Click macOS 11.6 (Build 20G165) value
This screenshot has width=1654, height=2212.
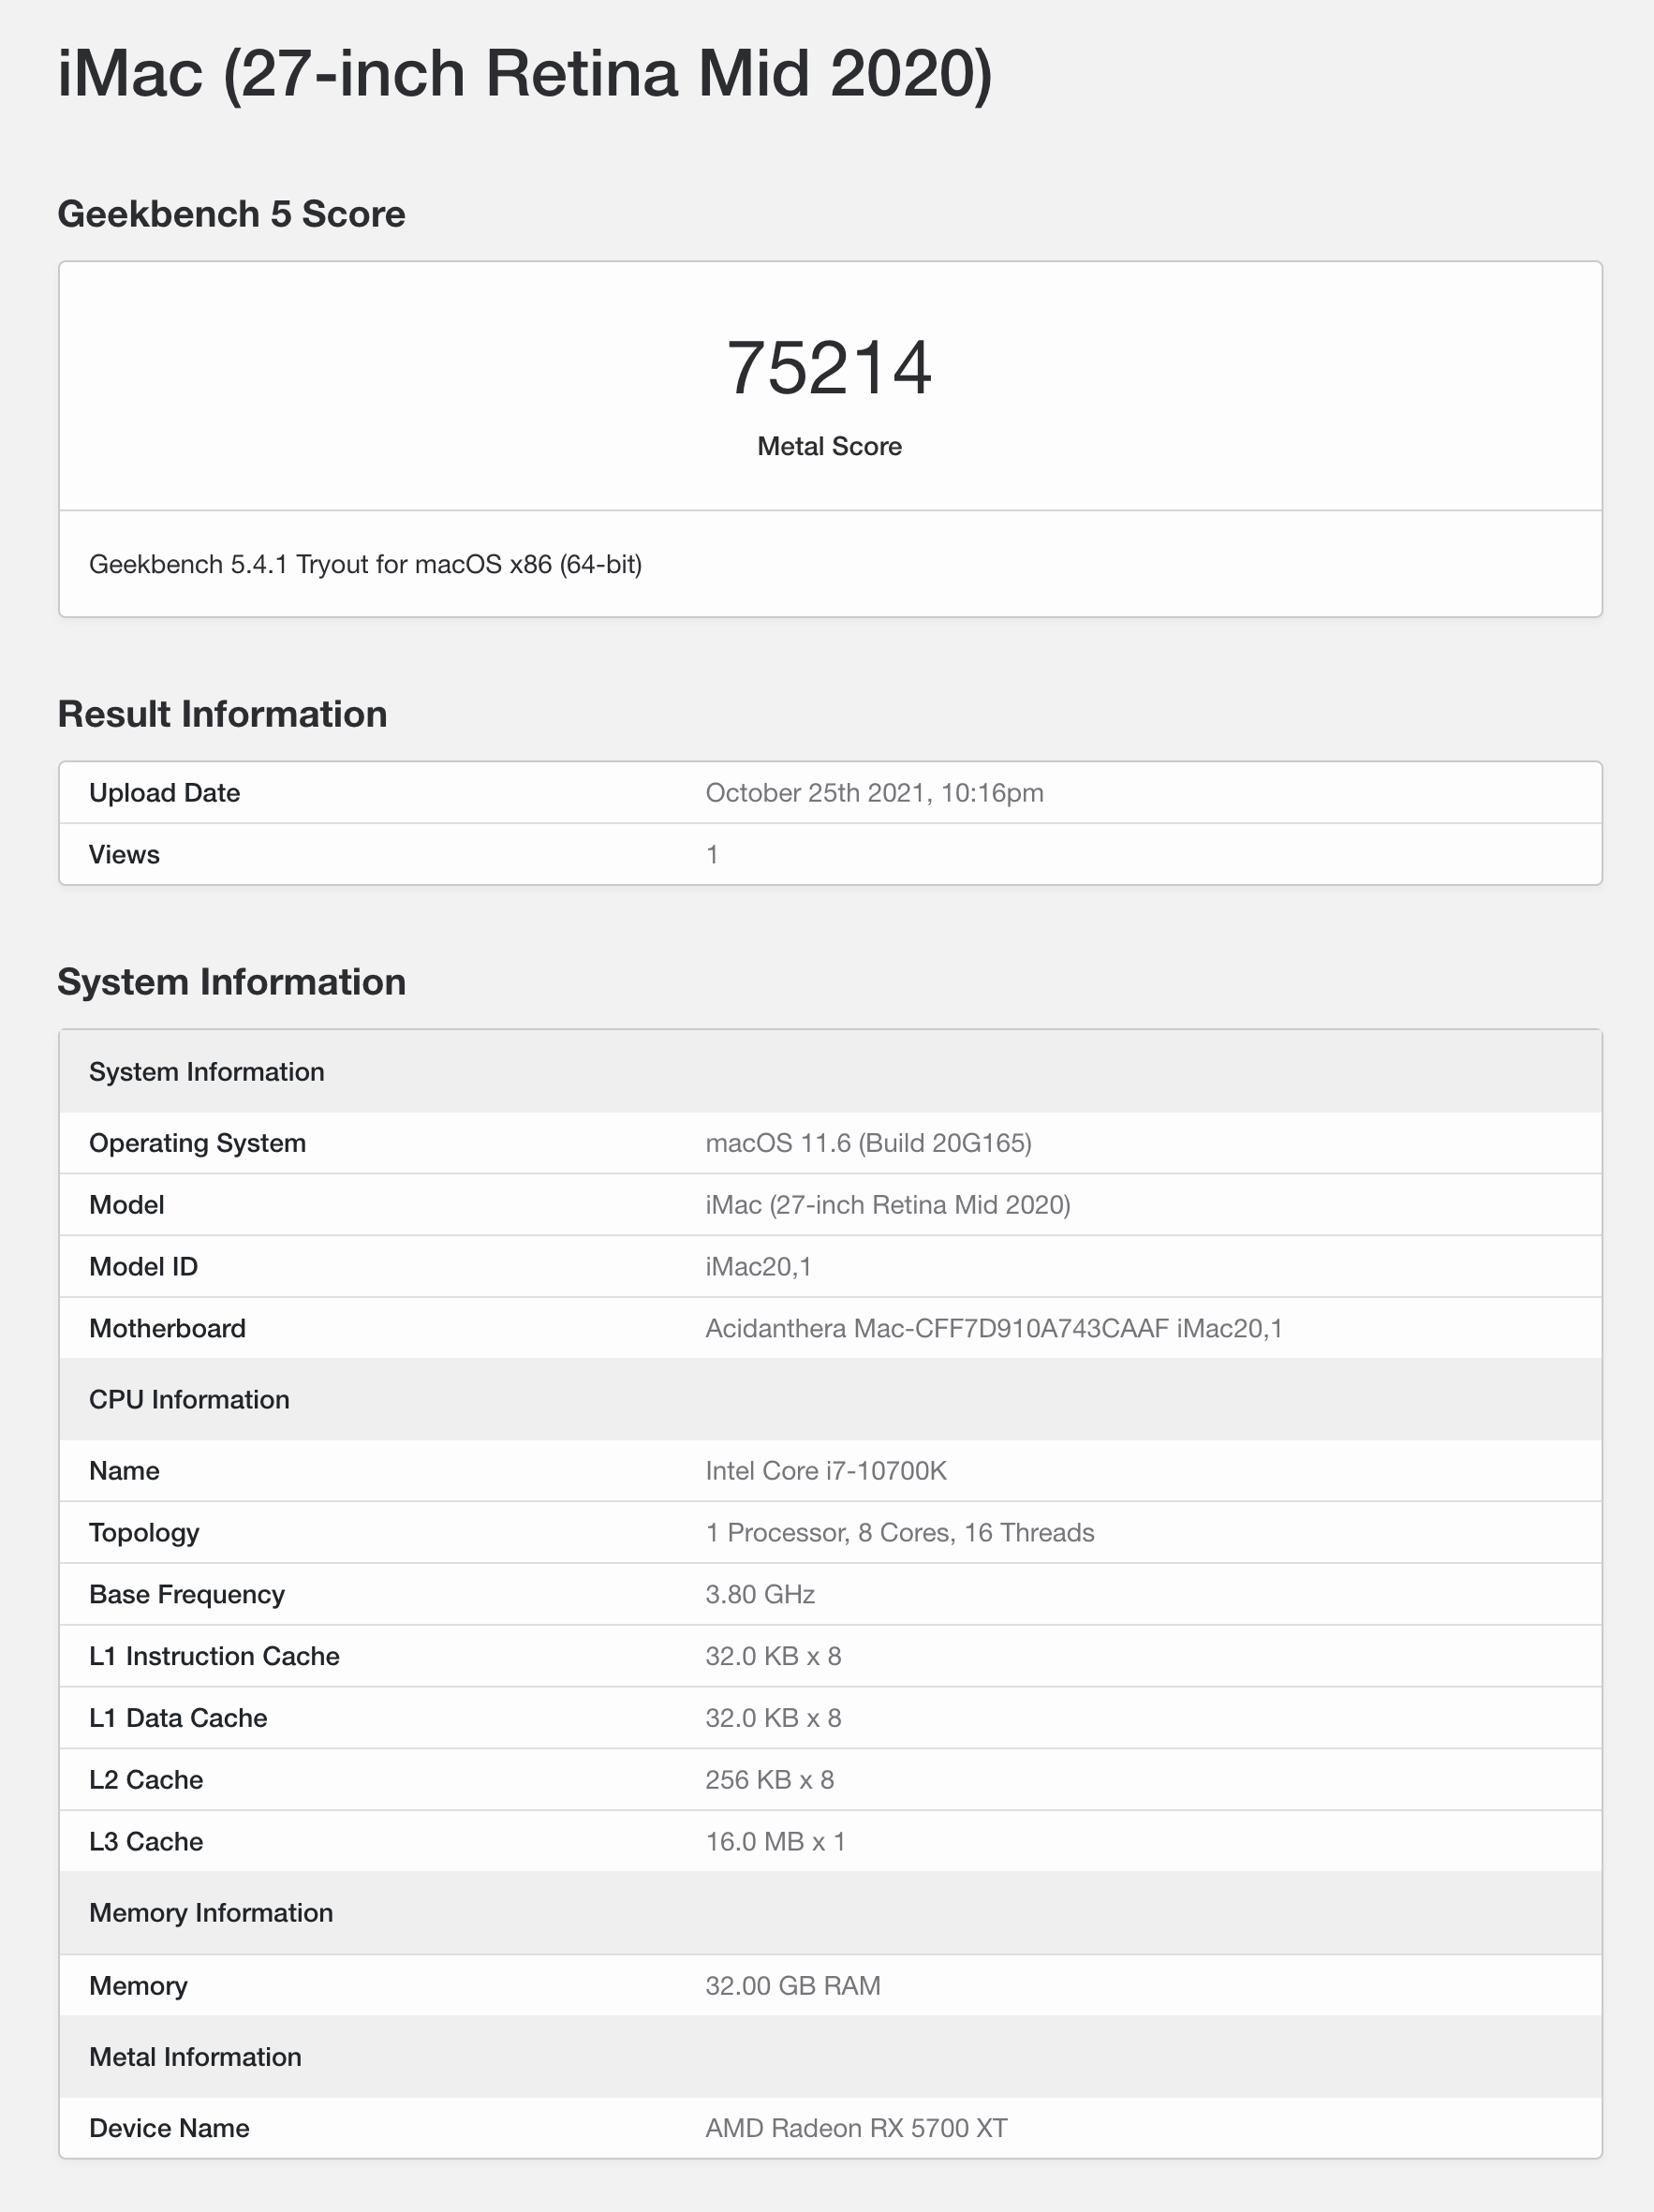pyautogui.click(x=868, y=1143)
